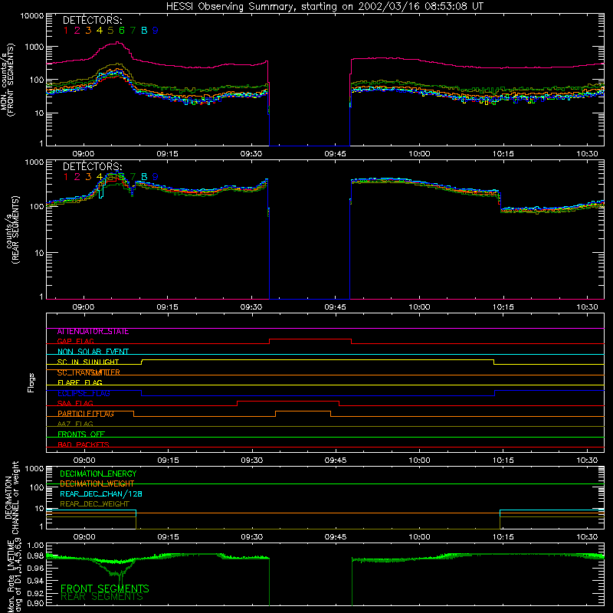
Task: Select magenta detector 2 in rear segments legend
Action: 77,177
